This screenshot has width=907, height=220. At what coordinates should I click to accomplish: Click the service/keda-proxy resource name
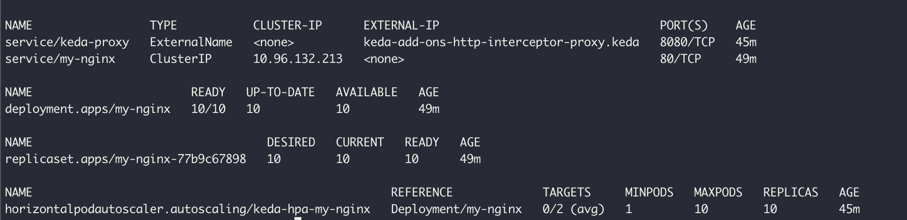67,42
